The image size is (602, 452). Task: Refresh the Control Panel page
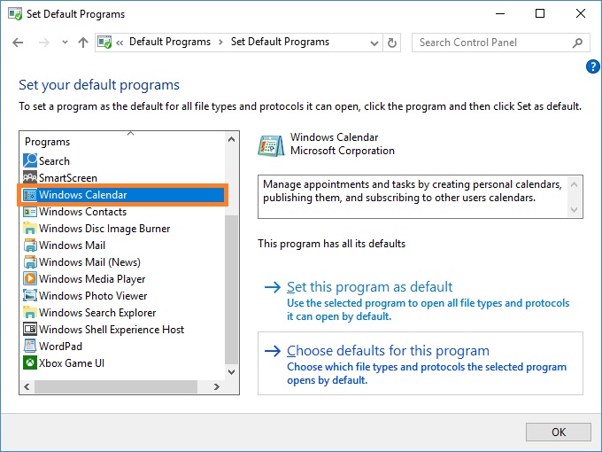(391, 43)
